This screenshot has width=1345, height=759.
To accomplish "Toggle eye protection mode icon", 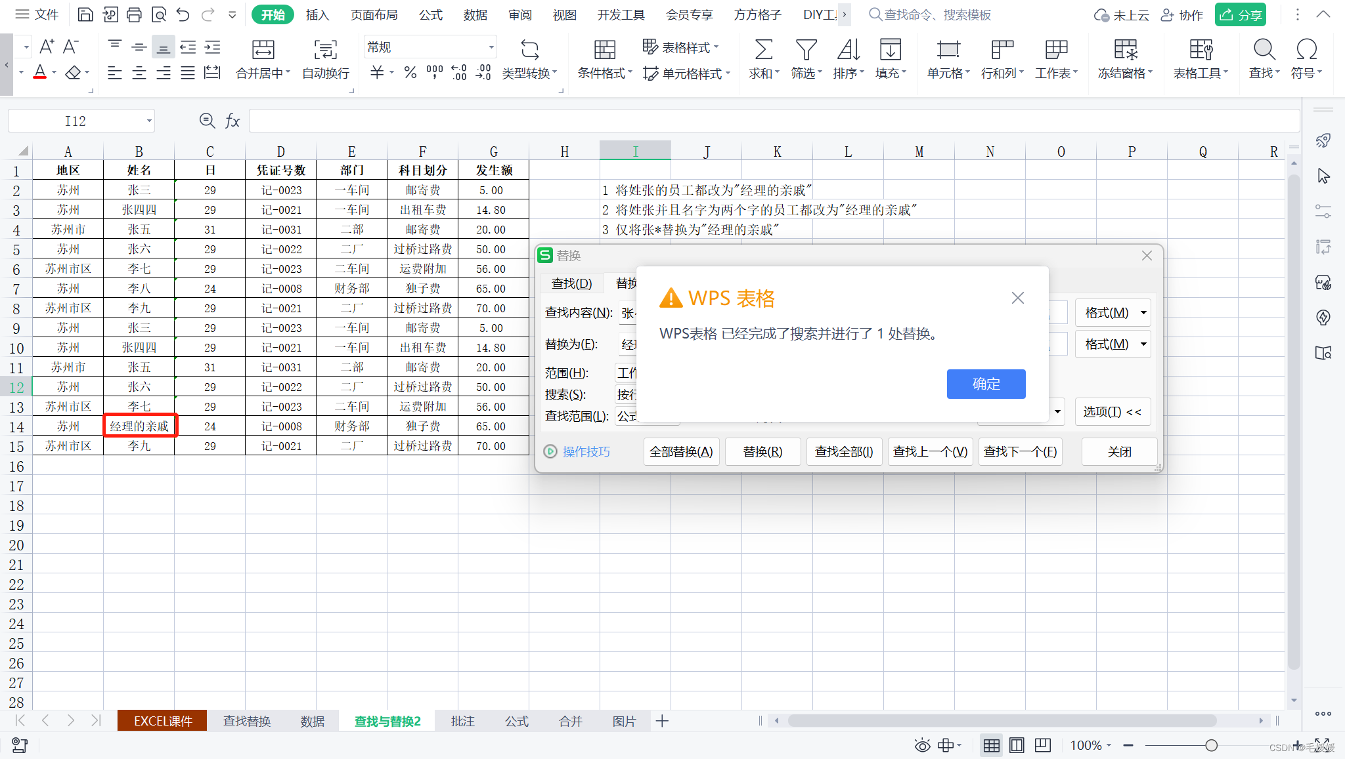I will [922, 745].
